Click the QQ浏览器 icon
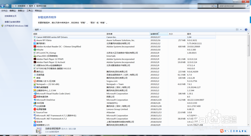 pyautogui.click(x=35, y=106)
